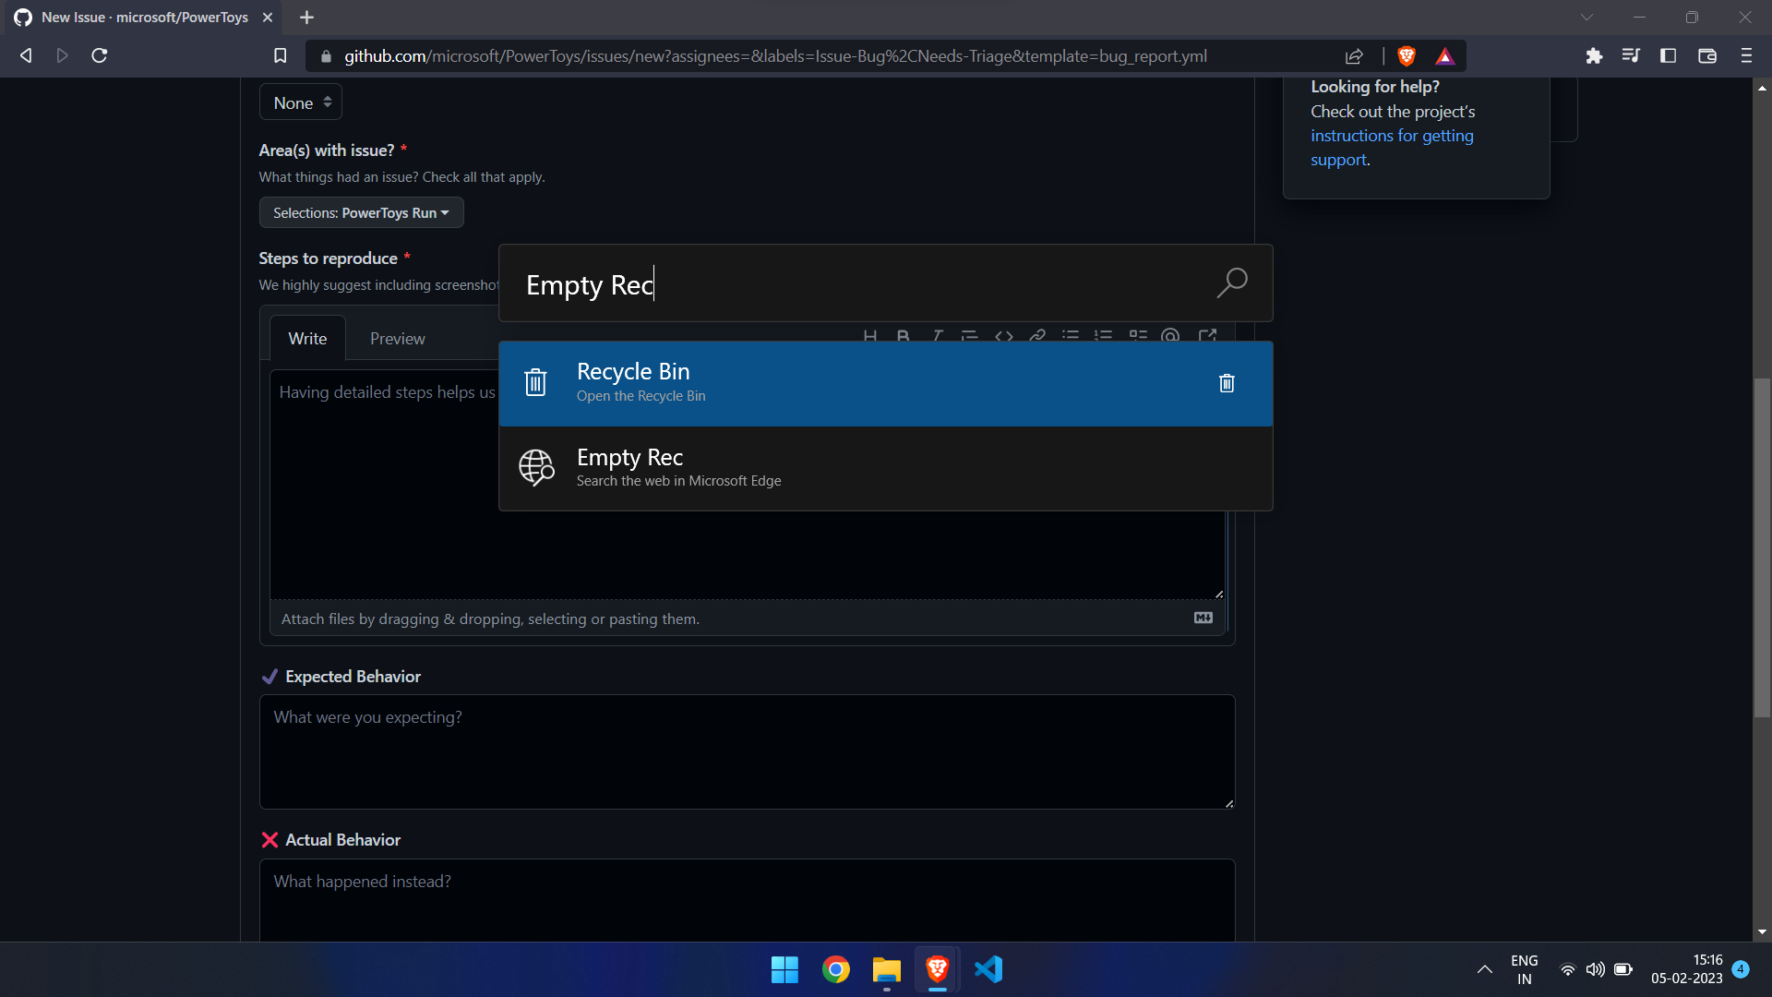
Task: Insert code using the code icon
Action: (1004, 335)
